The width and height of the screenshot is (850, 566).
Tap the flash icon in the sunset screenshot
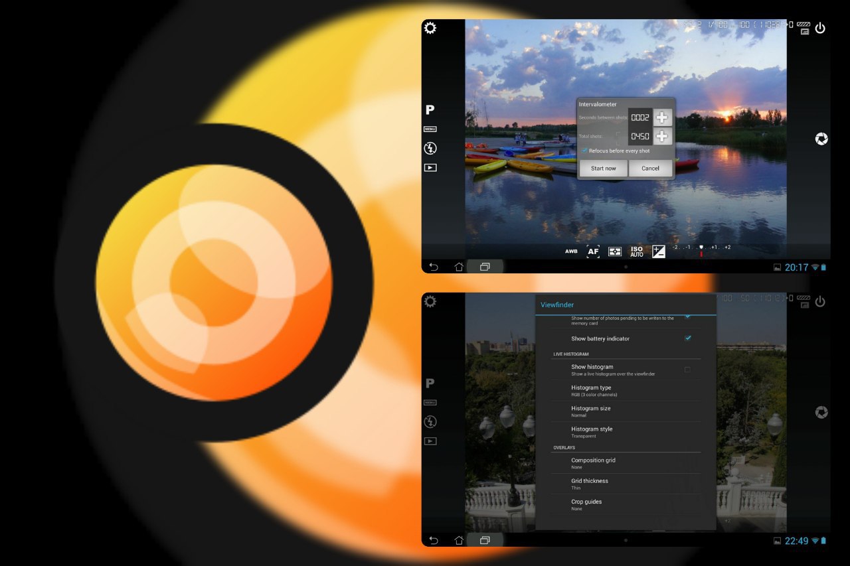pyautogui.click(x=430, y=149)
